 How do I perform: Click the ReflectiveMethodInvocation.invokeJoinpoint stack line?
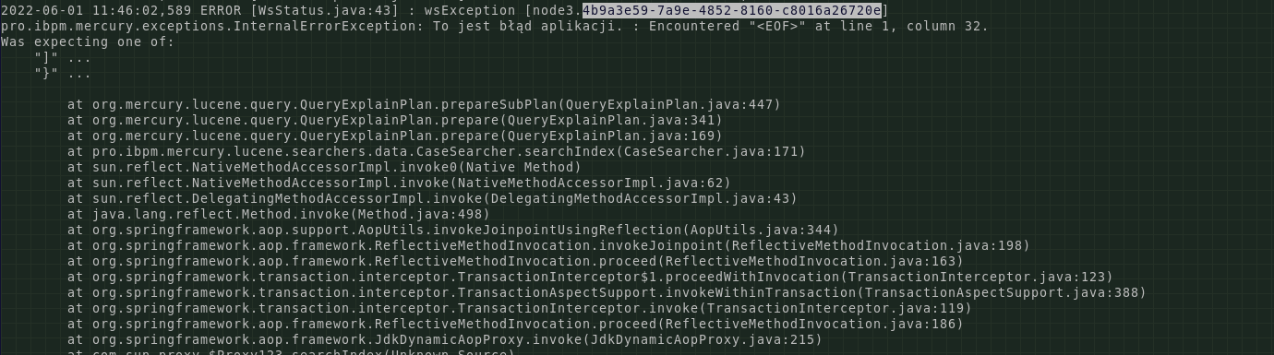coord(548,245)
